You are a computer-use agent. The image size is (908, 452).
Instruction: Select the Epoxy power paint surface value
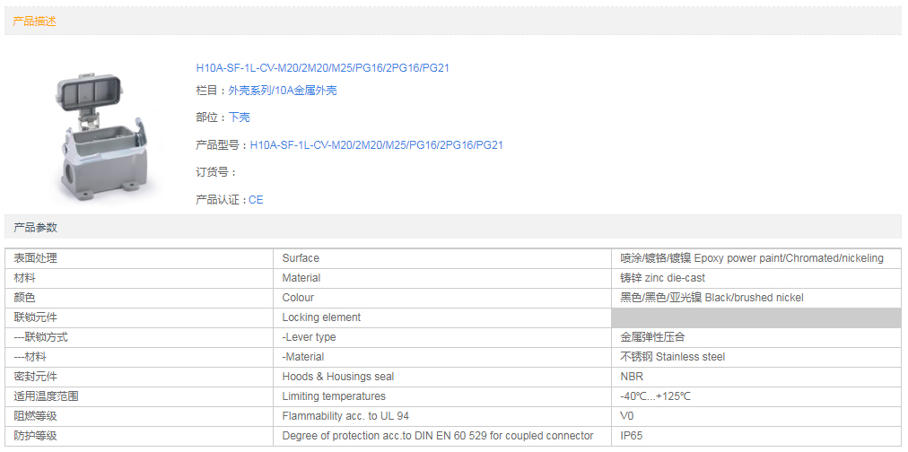click(x=751, y=258)
